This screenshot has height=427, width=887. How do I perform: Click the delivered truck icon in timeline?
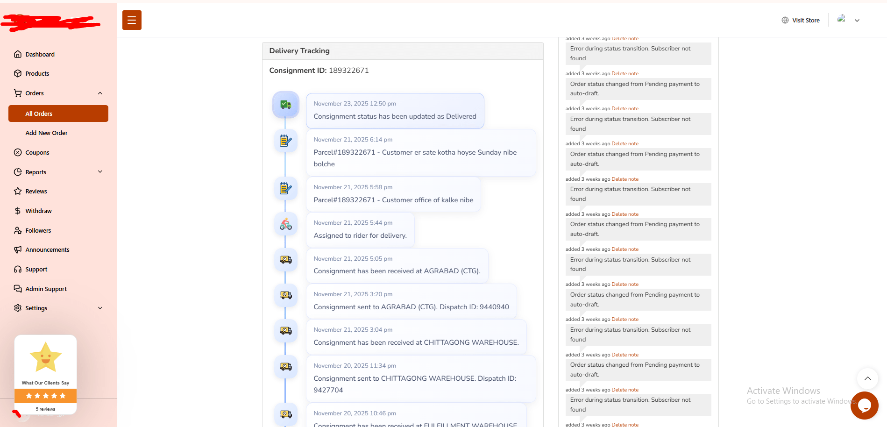click(x=285, y=105)
